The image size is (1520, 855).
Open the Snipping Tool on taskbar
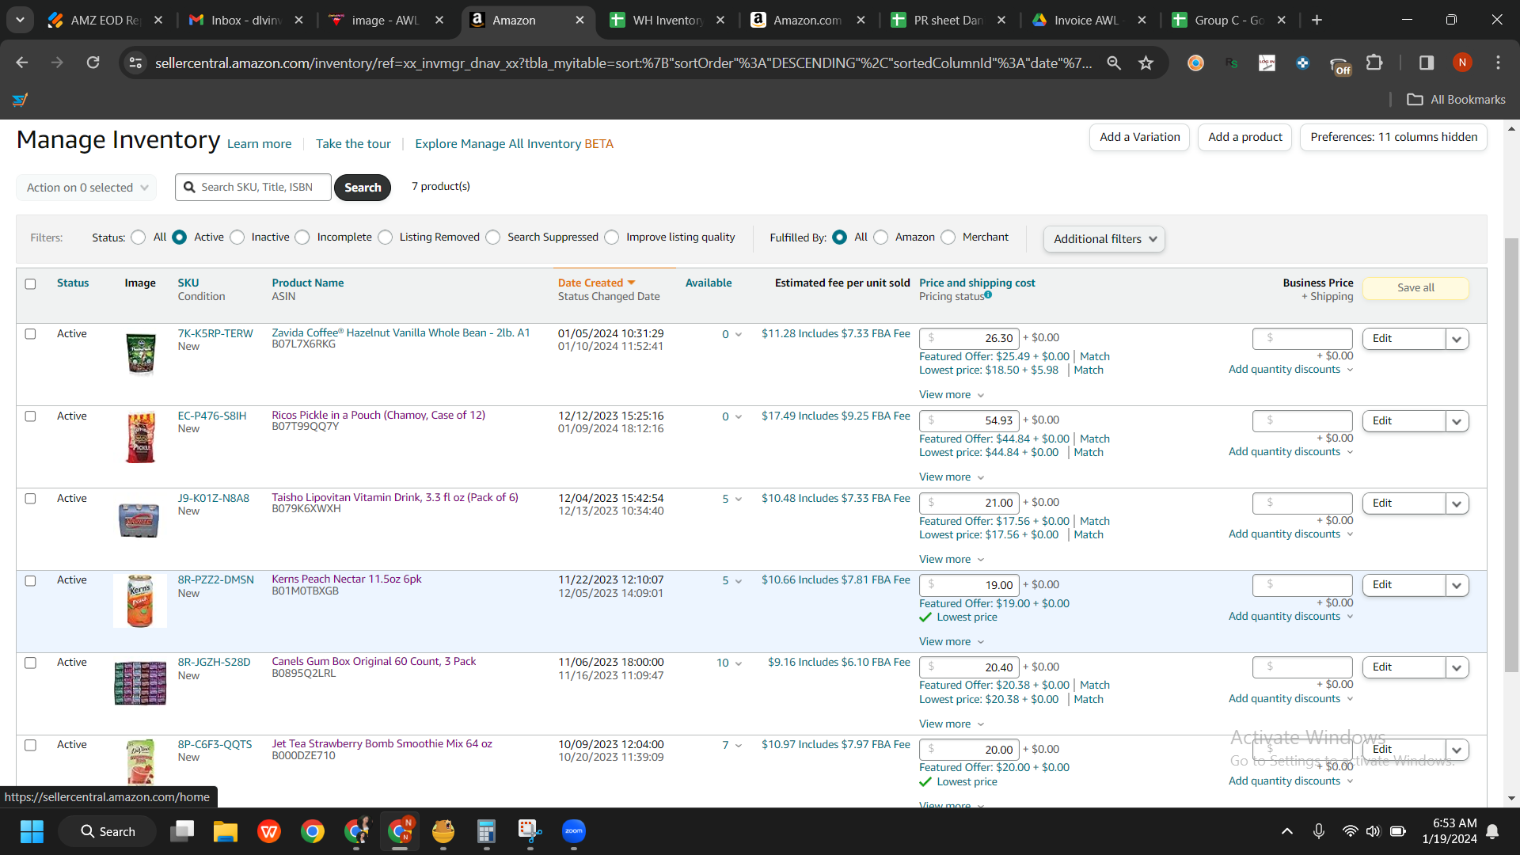click(530, 831)
